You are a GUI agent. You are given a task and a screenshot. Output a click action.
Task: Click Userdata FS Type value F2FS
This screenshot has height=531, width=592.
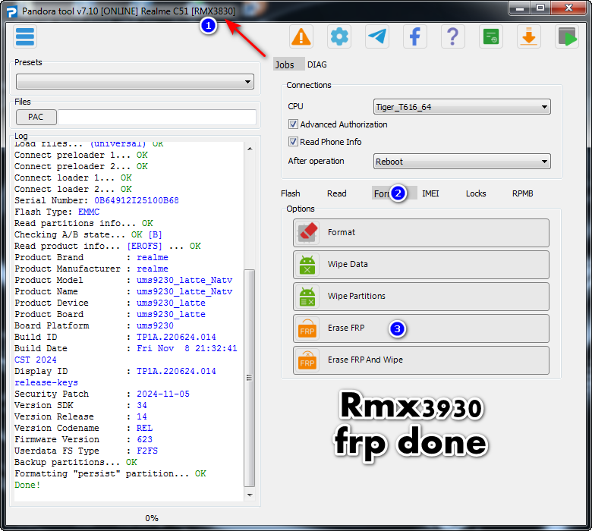147,451
